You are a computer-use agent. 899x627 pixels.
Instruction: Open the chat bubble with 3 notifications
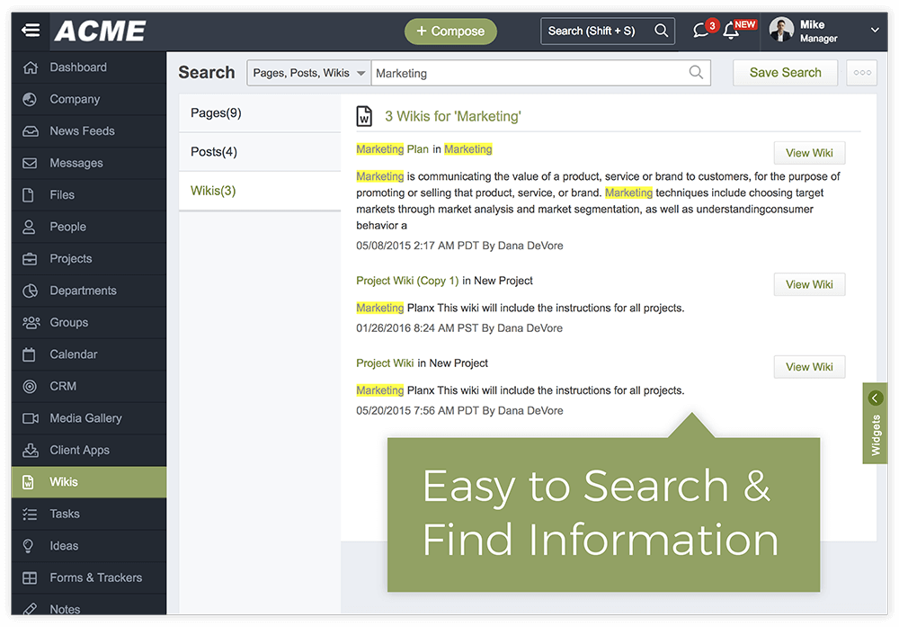point(700,31)
